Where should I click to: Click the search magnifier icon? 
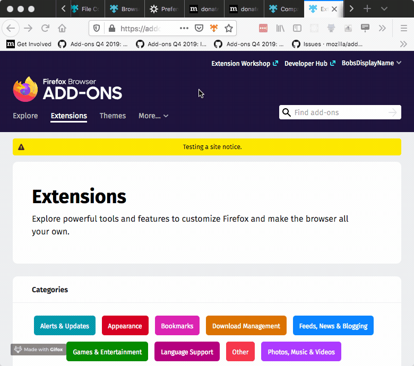point(287,112)
